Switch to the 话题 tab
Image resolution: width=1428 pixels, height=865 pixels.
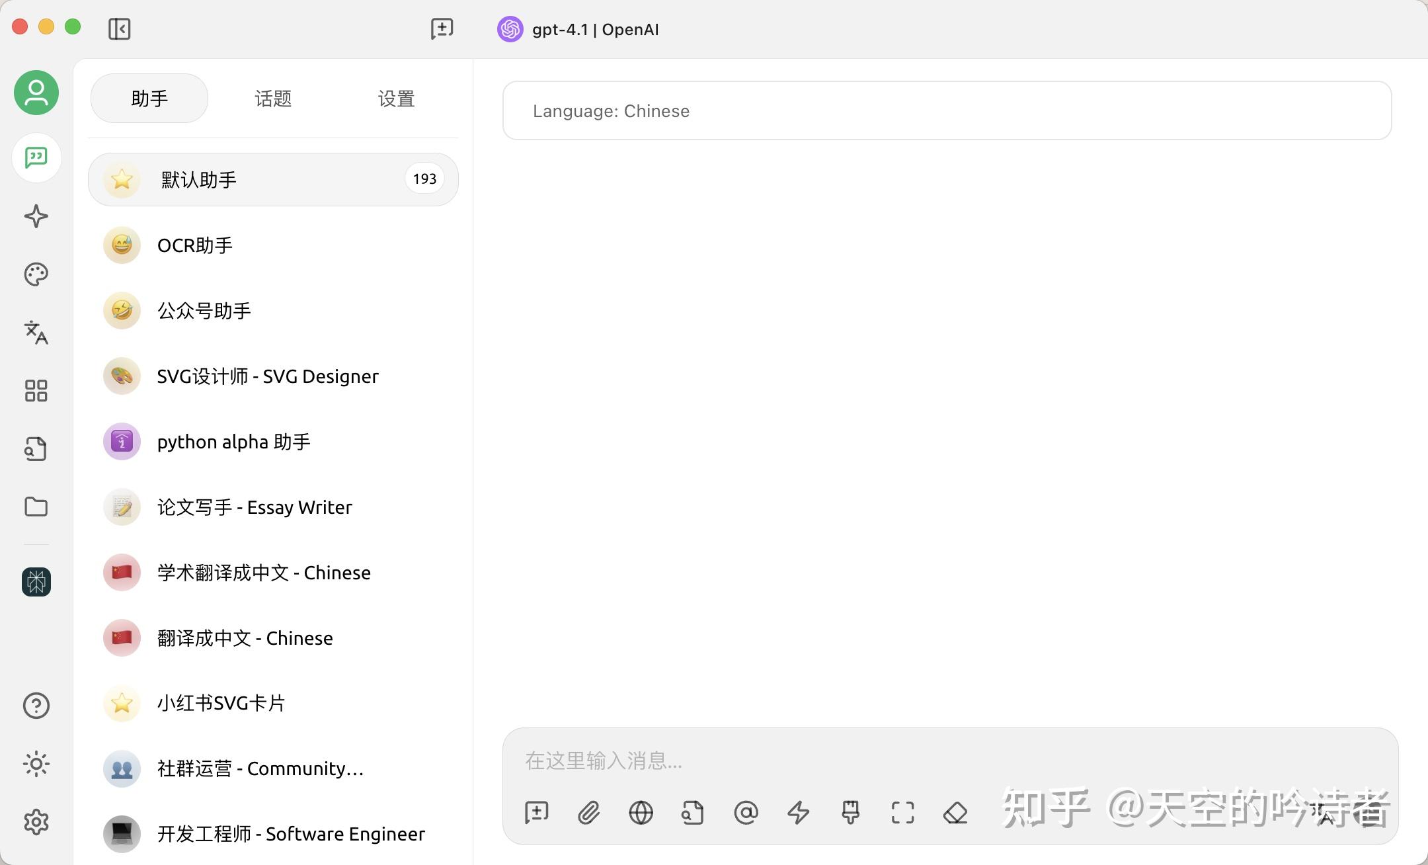point(272,98)
